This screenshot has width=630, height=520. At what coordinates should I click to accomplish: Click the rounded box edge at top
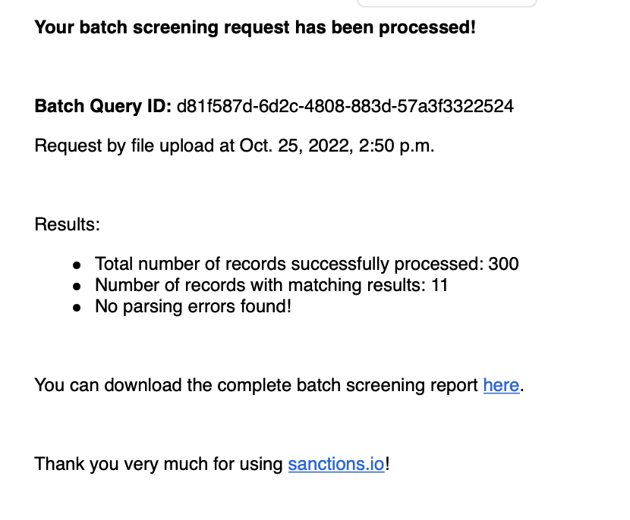point(447,4)
